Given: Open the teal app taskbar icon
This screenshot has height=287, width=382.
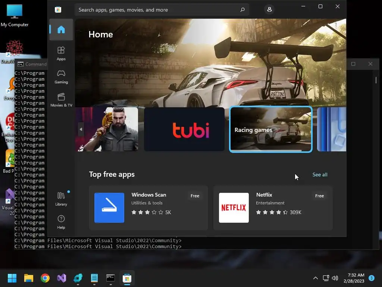Looking at the screenshot, I should (78, 278).
